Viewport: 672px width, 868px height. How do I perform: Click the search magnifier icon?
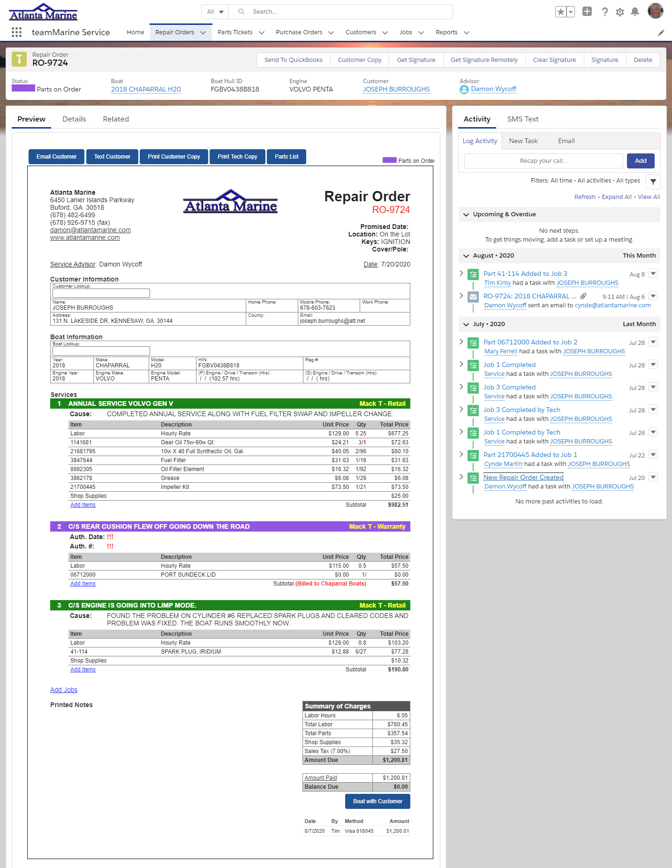242,12
